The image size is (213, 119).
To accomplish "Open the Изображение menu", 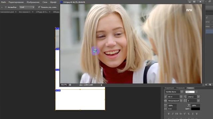I will 33,2.
